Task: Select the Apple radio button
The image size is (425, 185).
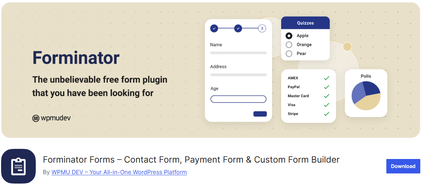Action: (289, 36)
